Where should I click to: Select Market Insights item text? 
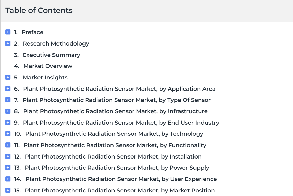[45, 77]
